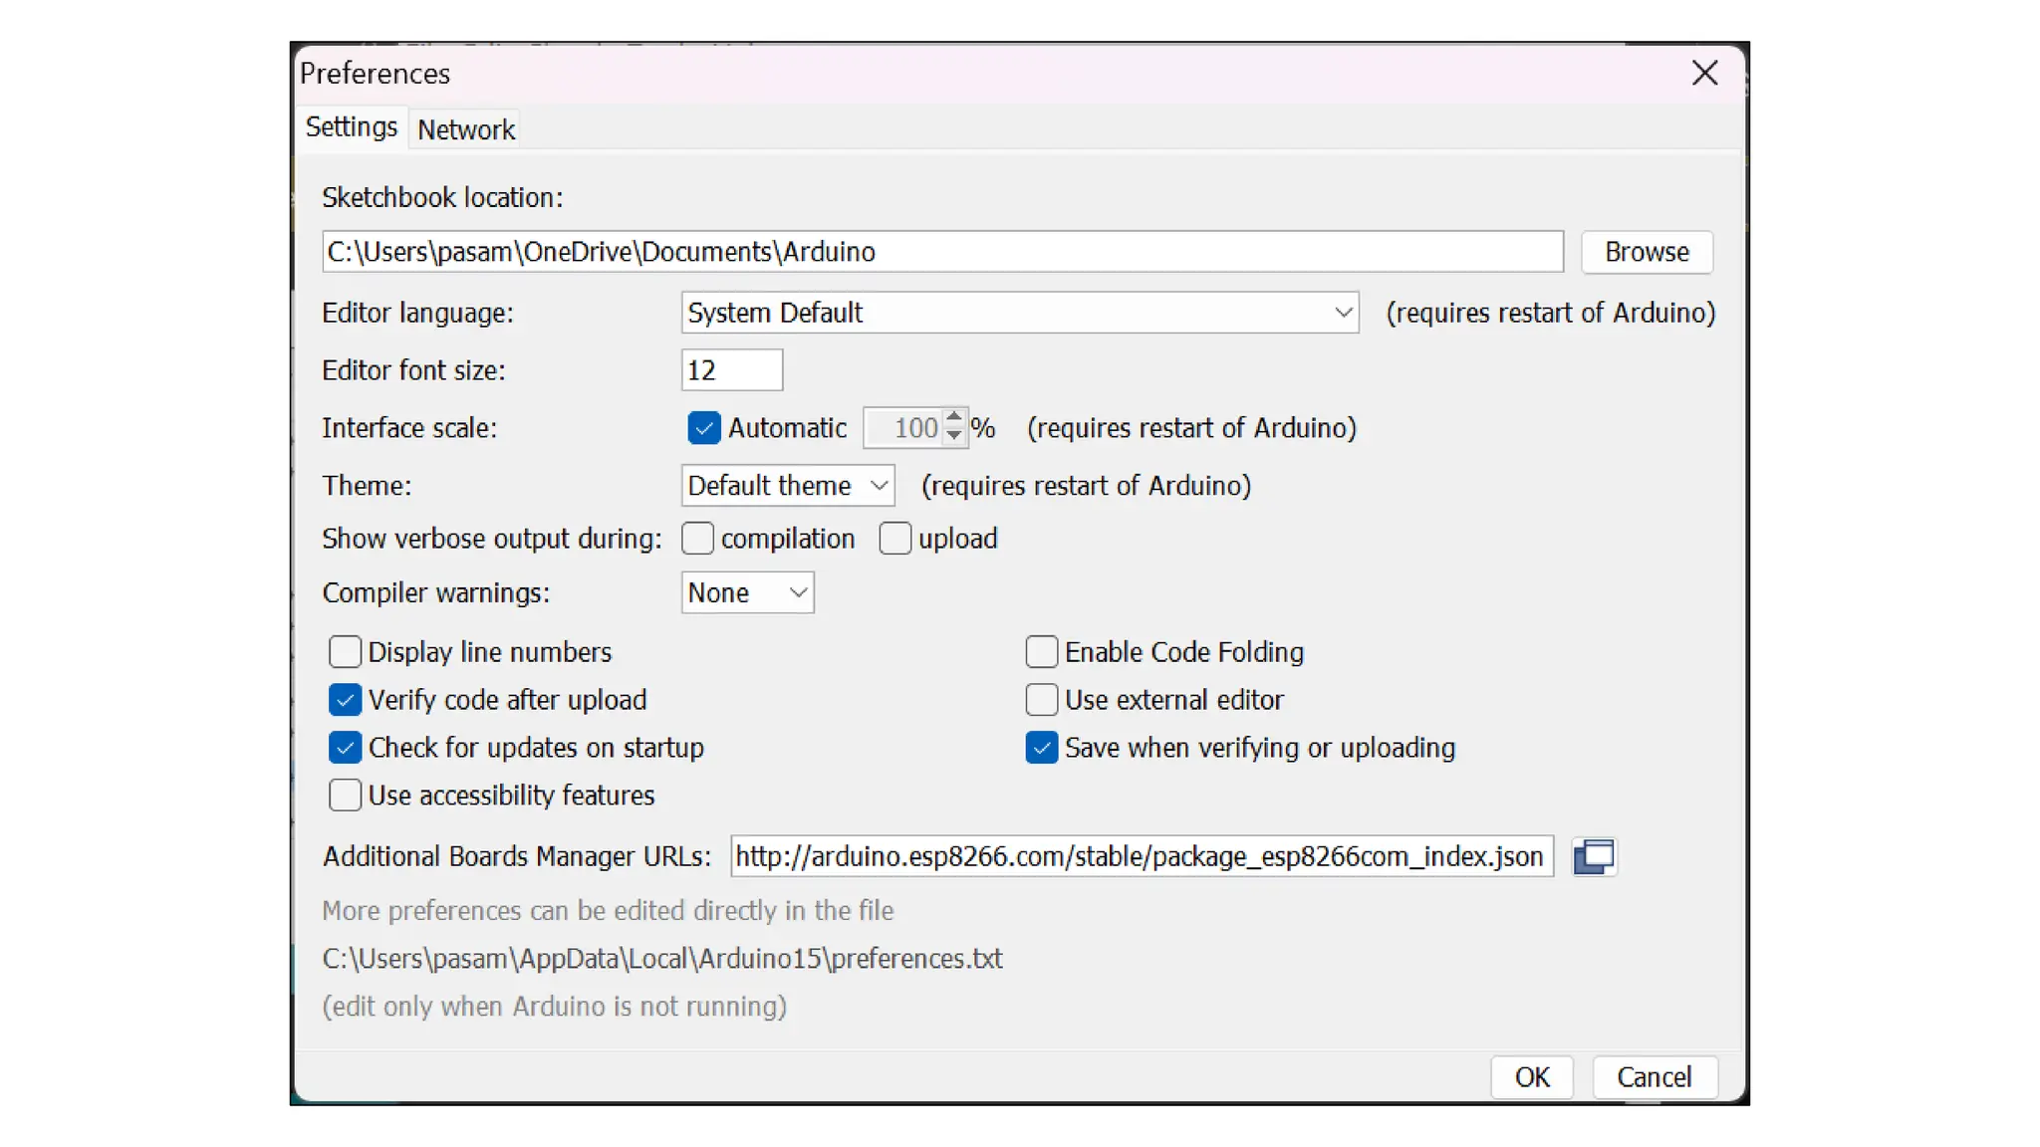Select the Settings tab
Screen dimensions: 2040x1147
351,127
